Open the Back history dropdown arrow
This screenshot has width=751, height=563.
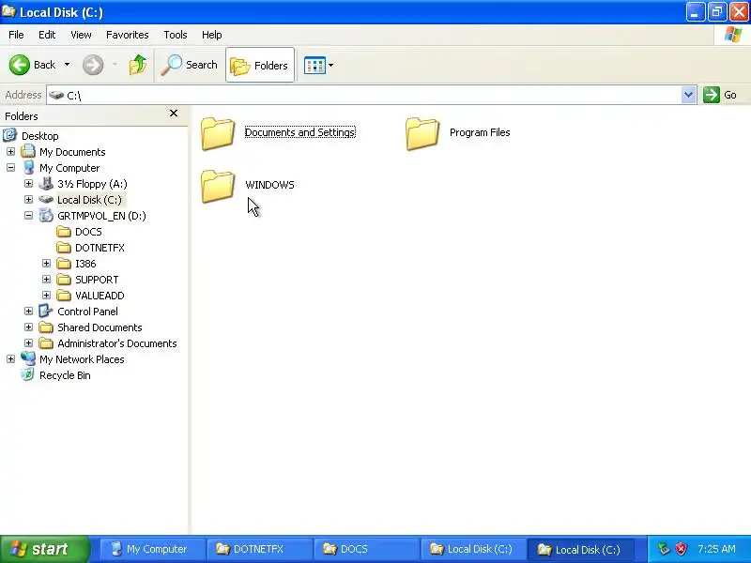pos(67,65)
